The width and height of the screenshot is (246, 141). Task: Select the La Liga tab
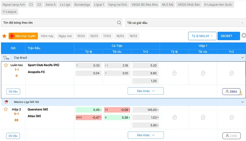[x=65, y=5]
